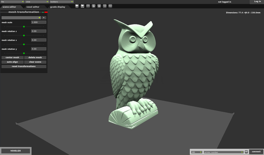Click the reset transformations button
The image size is (264, 155).
point(24,66)
